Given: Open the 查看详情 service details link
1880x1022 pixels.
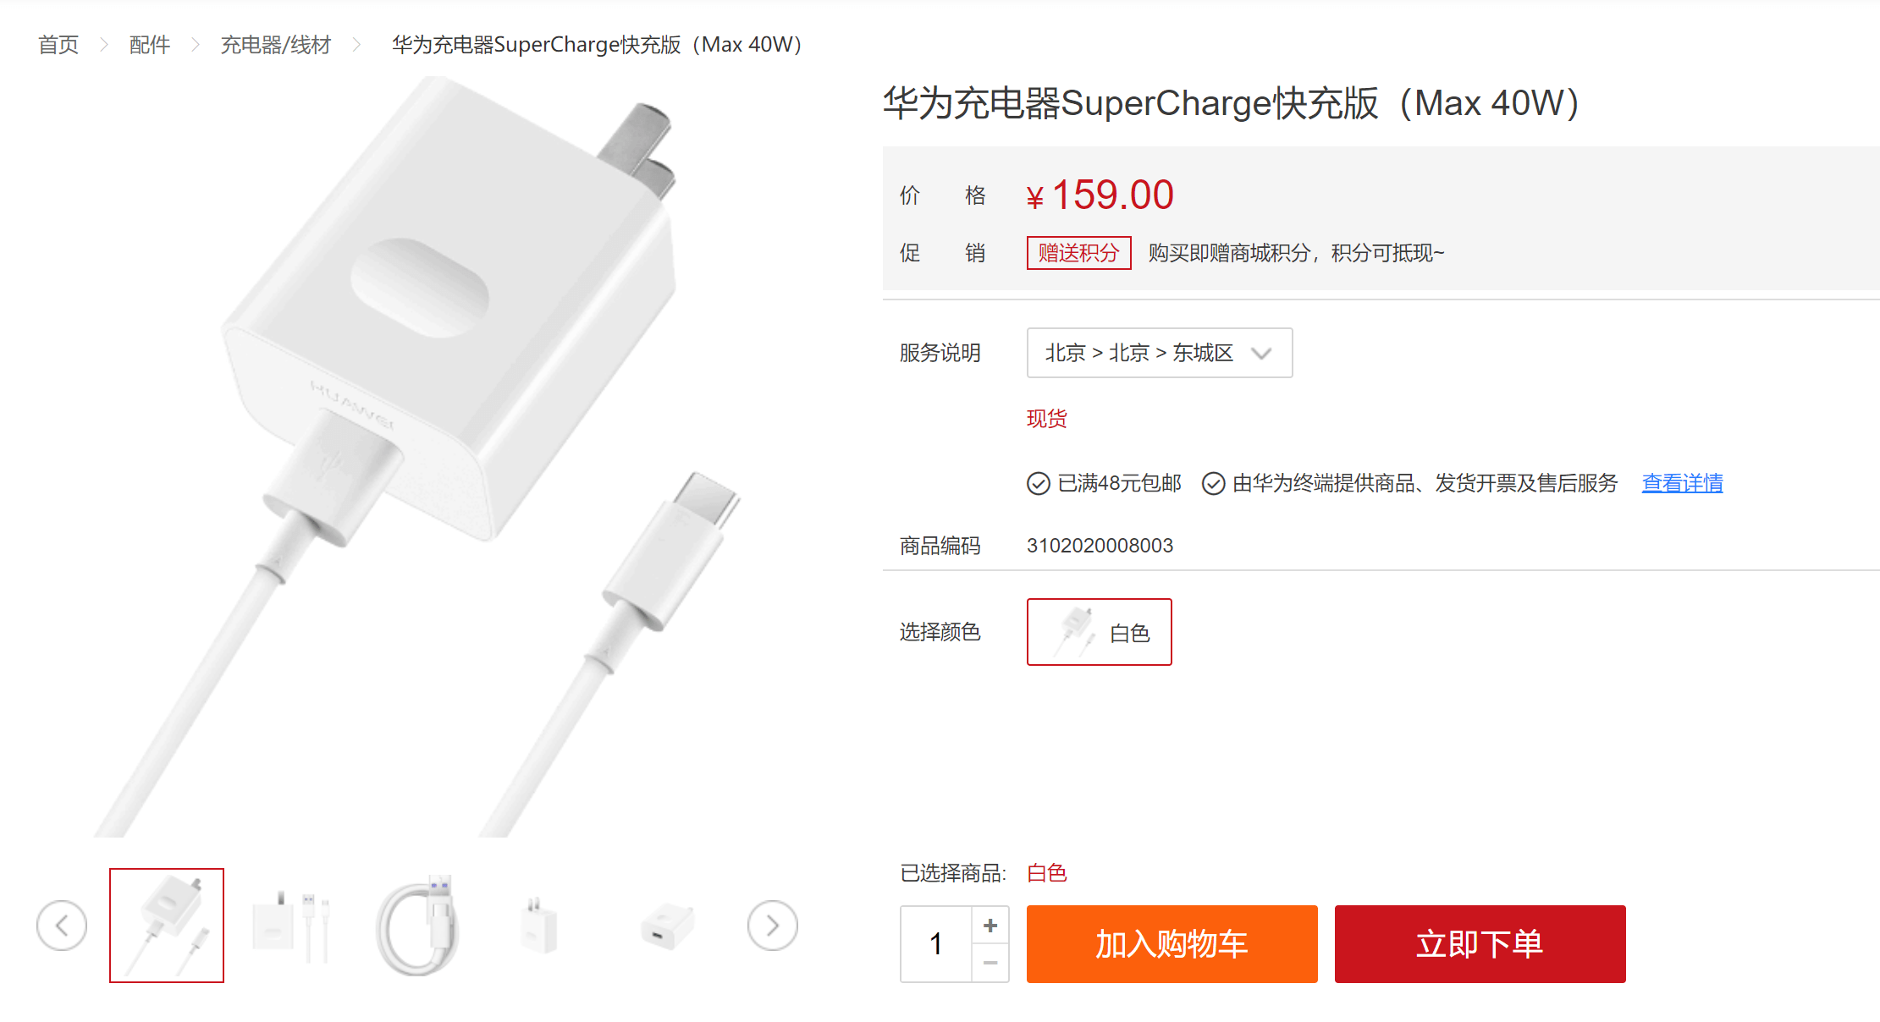Looking at the screenshot, I should tap(1682, 483).
